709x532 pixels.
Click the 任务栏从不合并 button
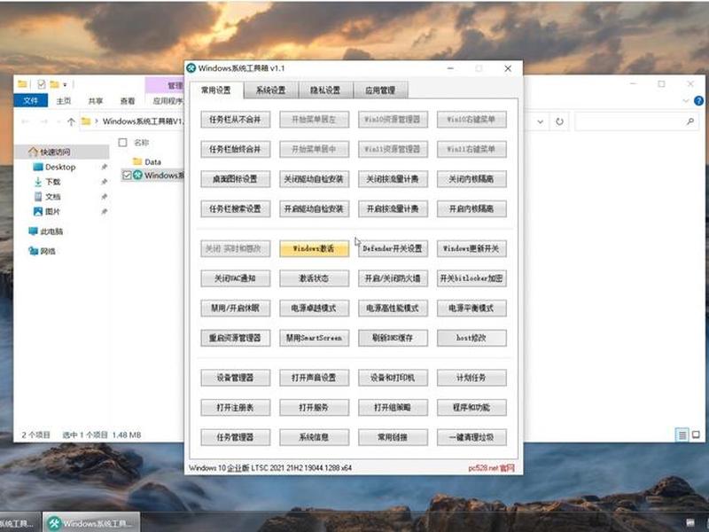tap(236, 120)
